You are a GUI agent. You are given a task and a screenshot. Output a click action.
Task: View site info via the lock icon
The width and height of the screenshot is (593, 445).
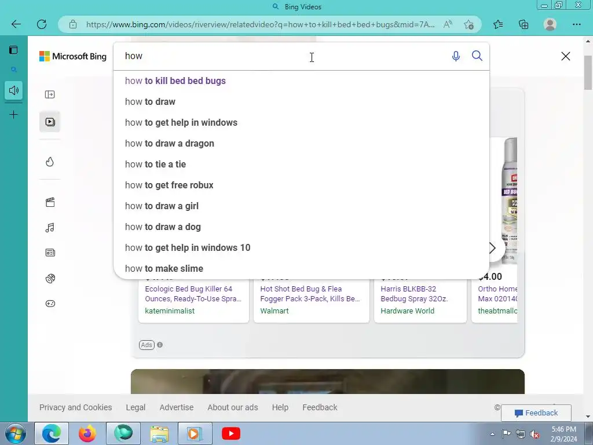point(73,24)
